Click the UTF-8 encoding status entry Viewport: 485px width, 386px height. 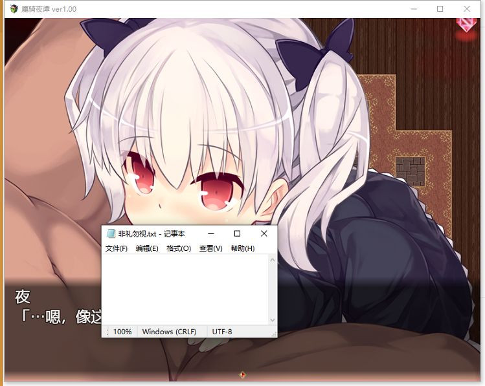click(221, 332)
